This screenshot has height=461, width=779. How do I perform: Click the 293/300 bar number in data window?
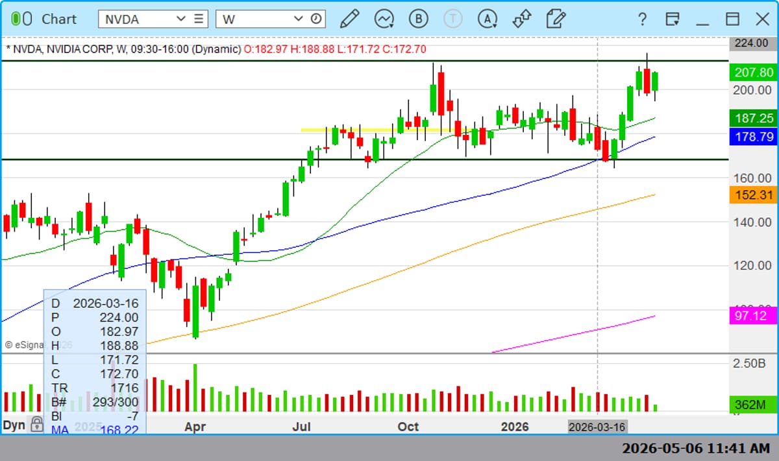click(116, 402)
